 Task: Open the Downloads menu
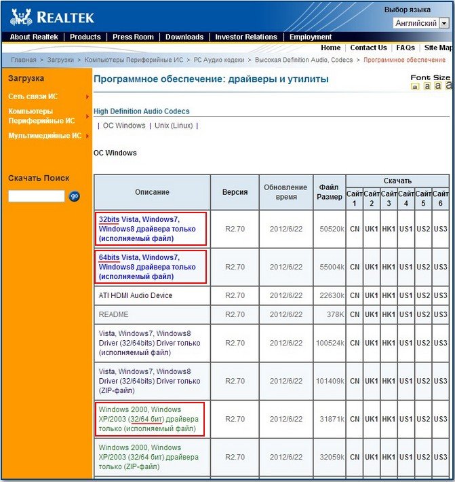coord(184,37)
